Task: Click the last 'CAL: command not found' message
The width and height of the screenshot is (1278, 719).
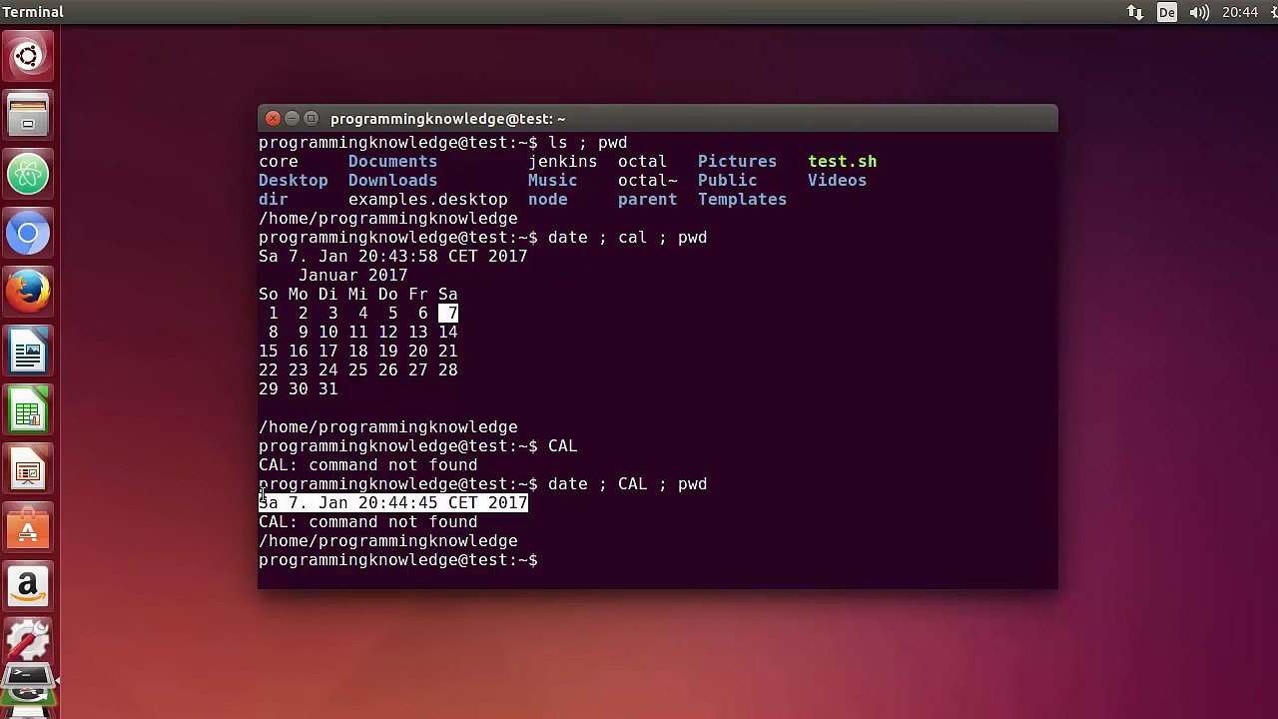Action: click(x=367, y=521)
